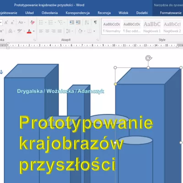Toggle show paragraph marks
The image size is (183, 183).
pyautogui.click(x=96, y=22)
